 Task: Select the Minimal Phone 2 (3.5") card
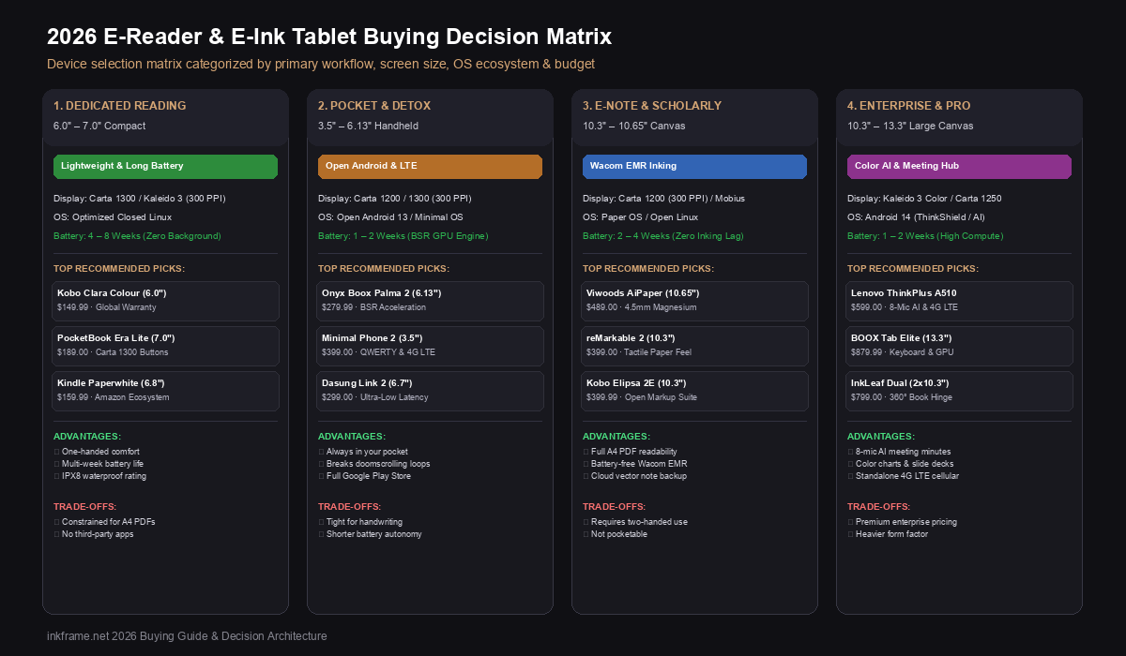[430, 346]
